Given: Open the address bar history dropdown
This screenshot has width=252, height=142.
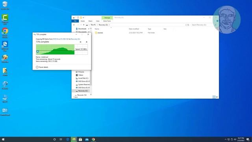Looking at the screenshot, I should (186, 25).
